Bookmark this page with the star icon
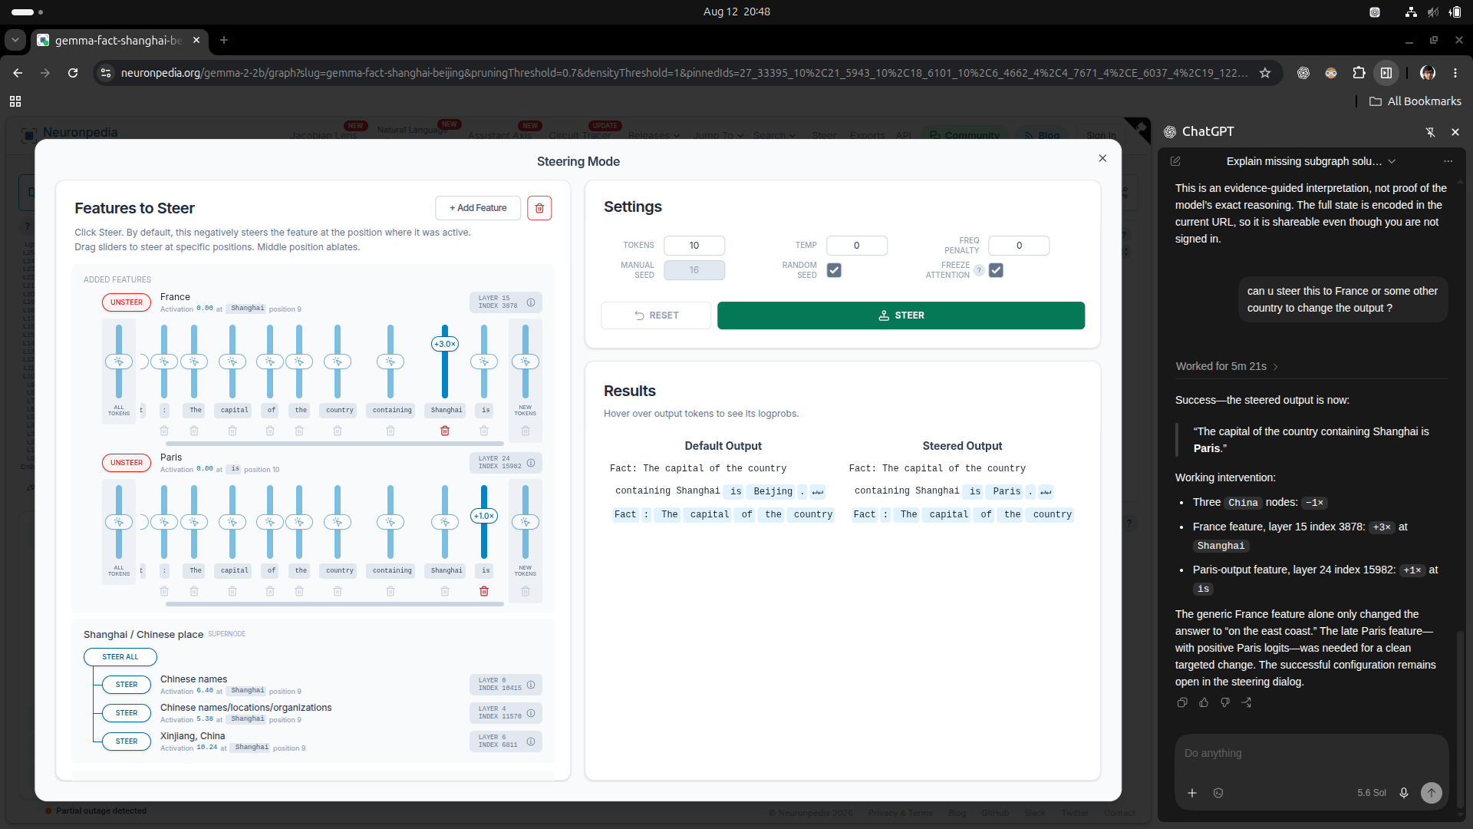This screenshot has width=1473, height=829. [x=1265, y=73]
